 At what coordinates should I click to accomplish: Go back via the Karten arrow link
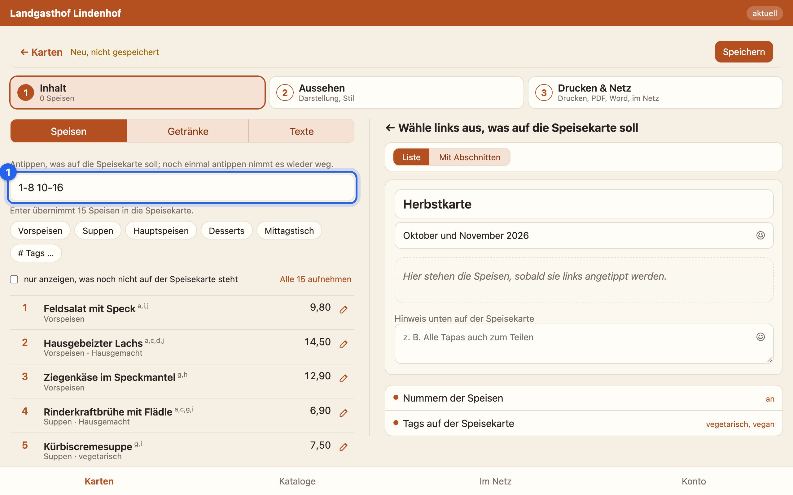point(41,52)
